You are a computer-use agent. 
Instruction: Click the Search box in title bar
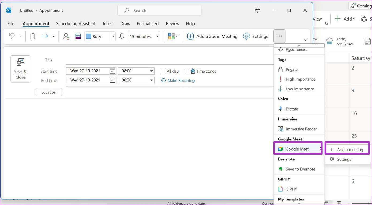pos(159,10)
